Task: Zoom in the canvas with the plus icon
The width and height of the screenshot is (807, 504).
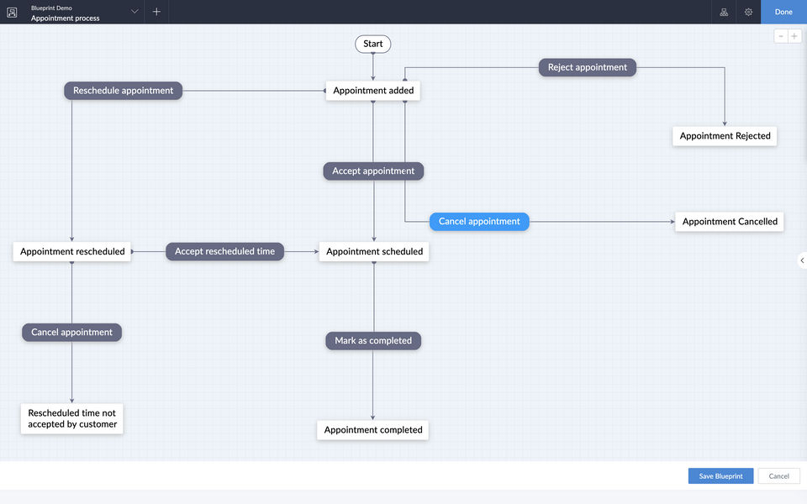Action: click(x=794, y=36)
